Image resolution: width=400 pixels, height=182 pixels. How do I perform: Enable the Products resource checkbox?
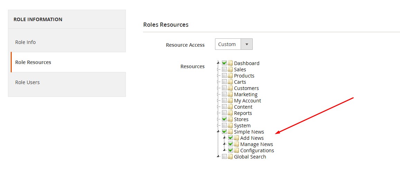click(224, 75)
